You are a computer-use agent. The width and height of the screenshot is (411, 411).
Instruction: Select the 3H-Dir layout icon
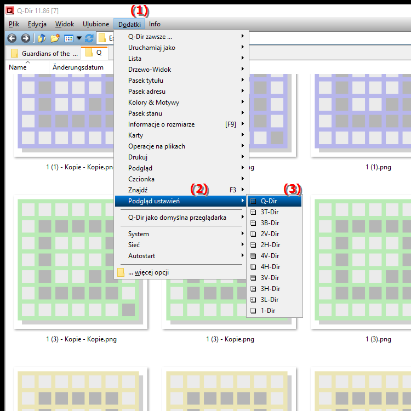click(x=253, y=289)
